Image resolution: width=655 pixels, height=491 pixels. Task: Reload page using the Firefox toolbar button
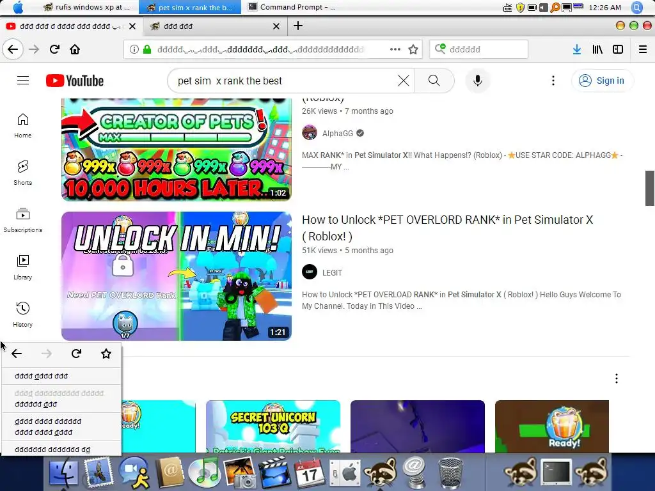point(54,49)
